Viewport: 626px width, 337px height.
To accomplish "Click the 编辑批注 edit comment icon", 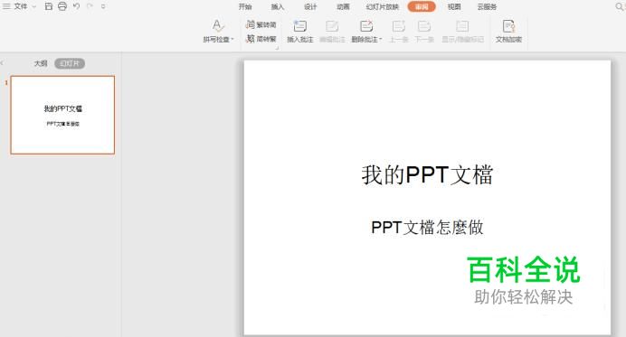I will (x=332, y=26).
